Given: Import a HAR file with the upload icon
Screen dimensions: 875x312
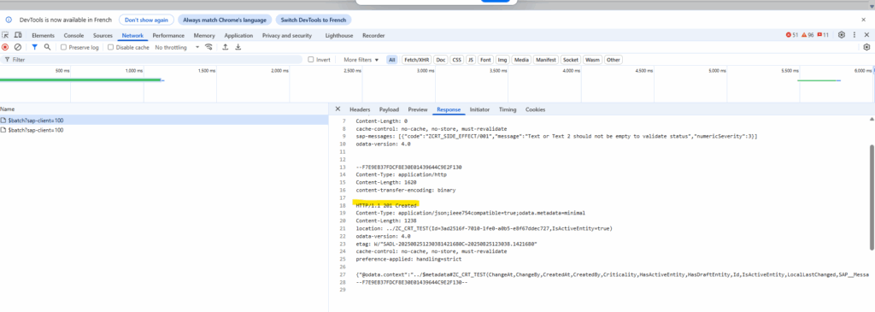Looking at the screenshot, I should pos(226,48).
